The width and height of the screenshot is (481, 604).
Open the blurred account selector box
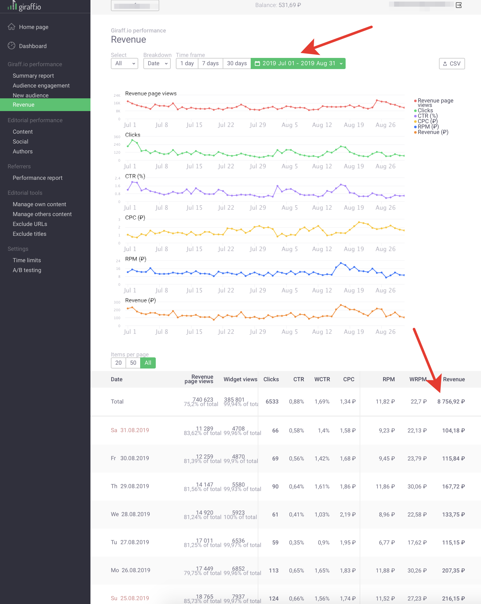pyautogui.click(x=135, y=5)
